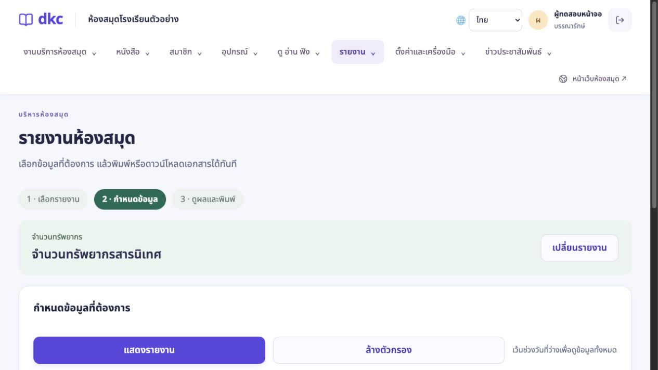Click the เปลี่ยนรายงาน button
Image resolution: width=658 pixels, height=370 pixels.
[579, 248]
